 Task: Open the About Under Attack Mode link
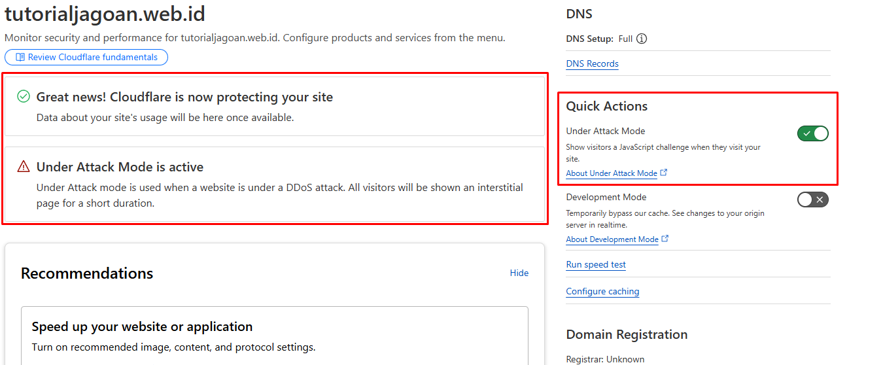pos(612,173)
